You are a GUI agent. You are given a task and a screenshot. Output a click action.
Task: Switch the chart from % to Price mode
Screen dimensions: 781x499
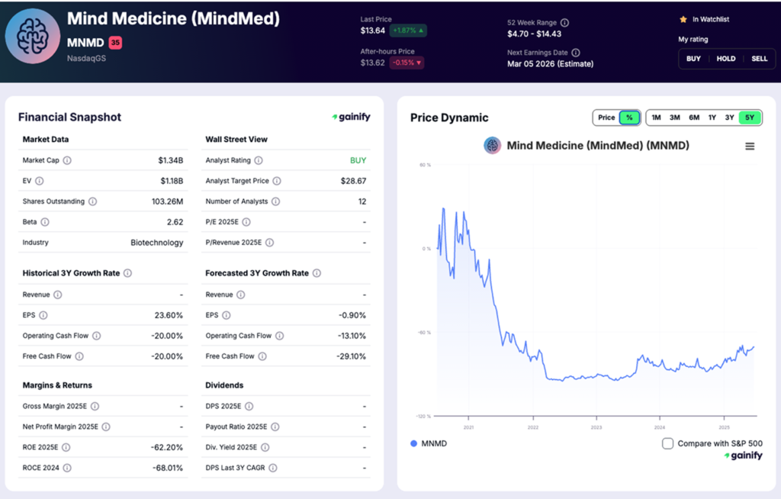pos(606,118)
